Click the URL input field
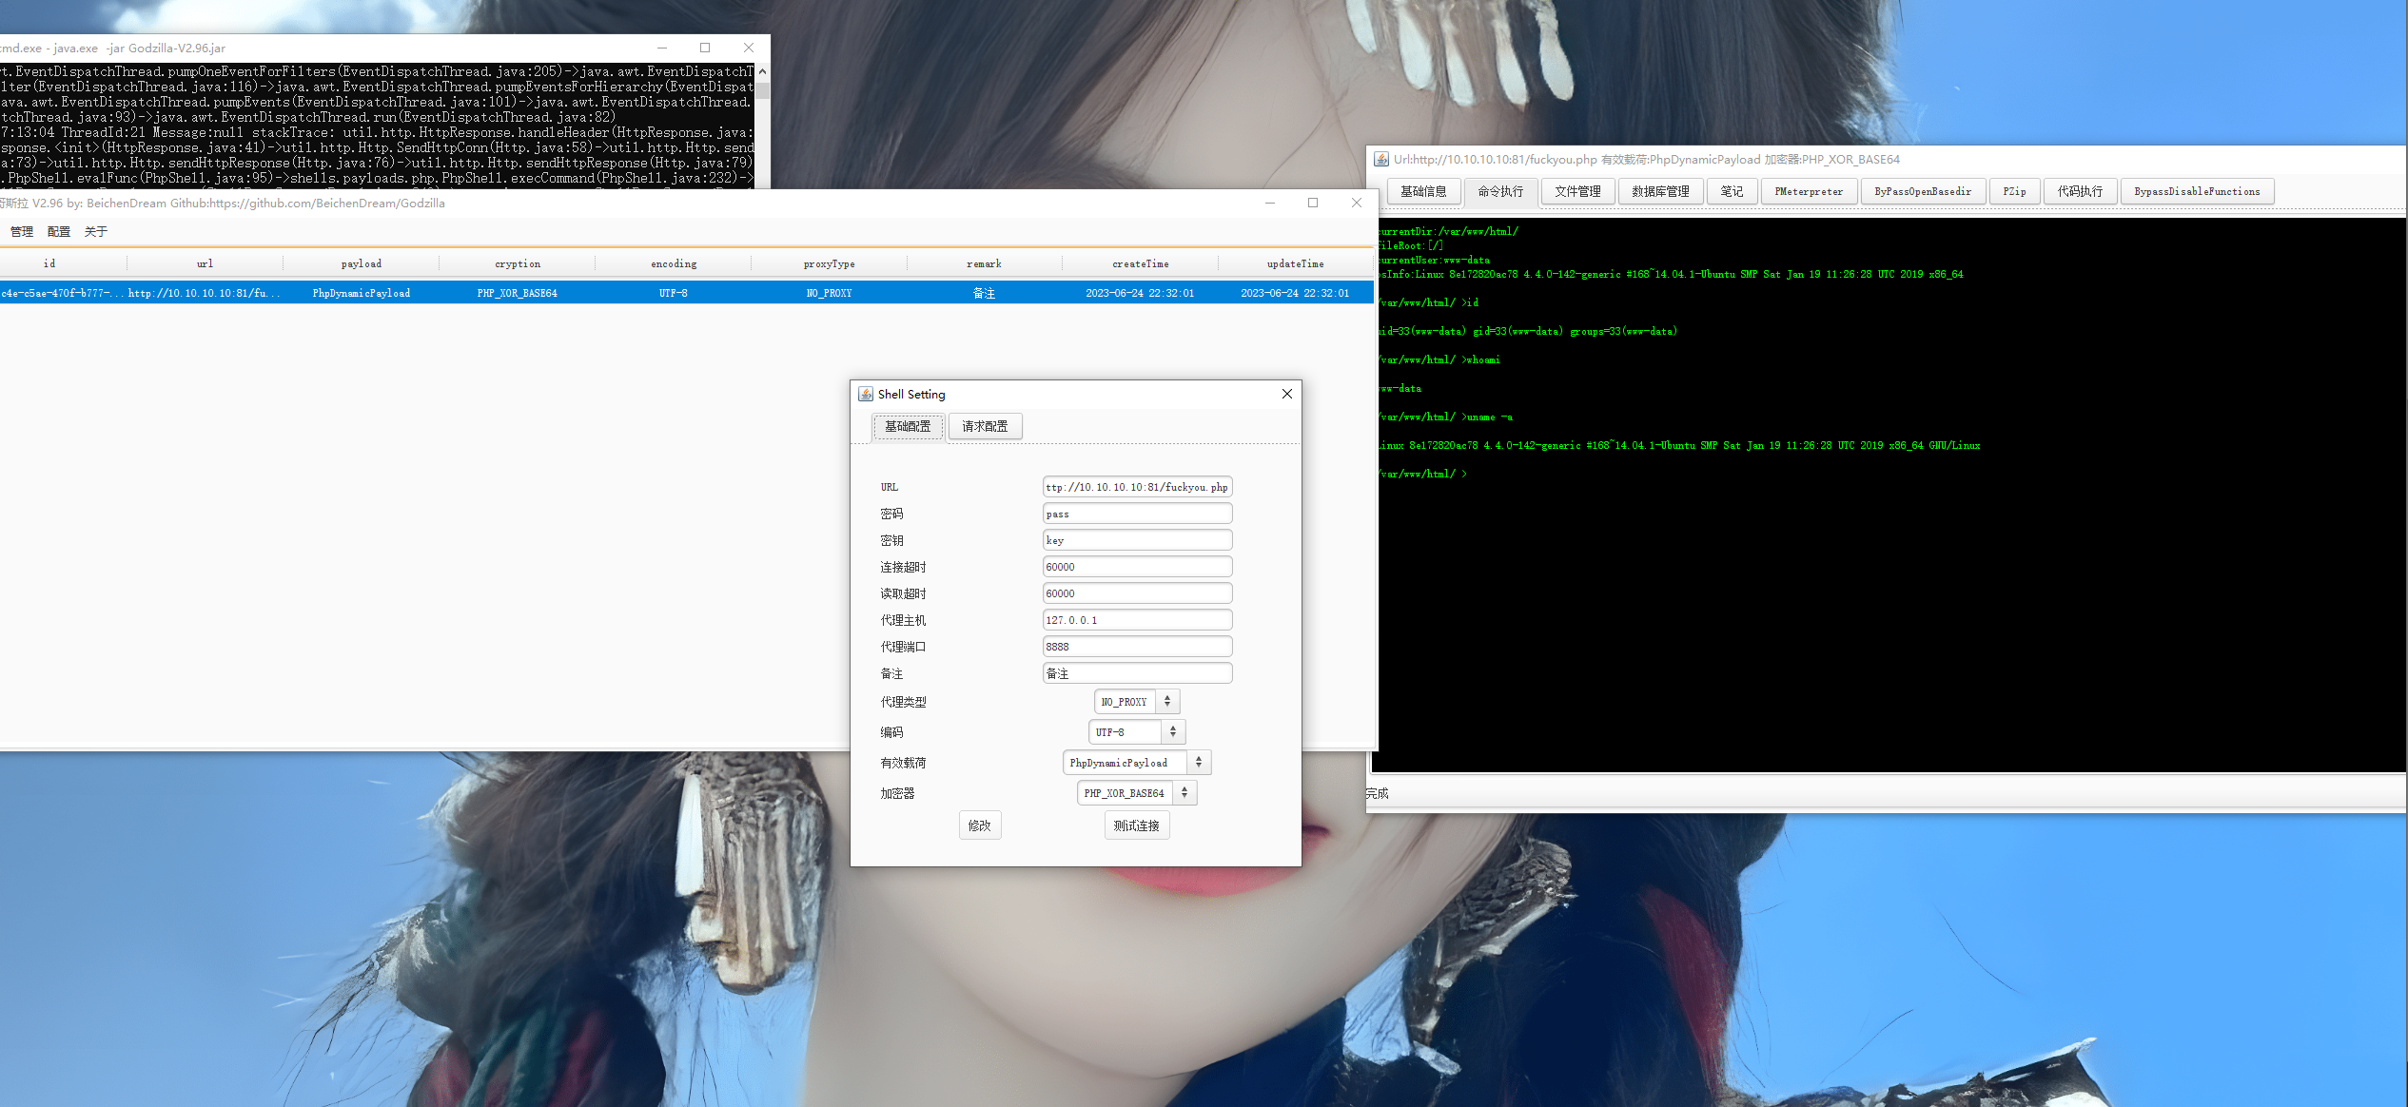 (1137, 487)
